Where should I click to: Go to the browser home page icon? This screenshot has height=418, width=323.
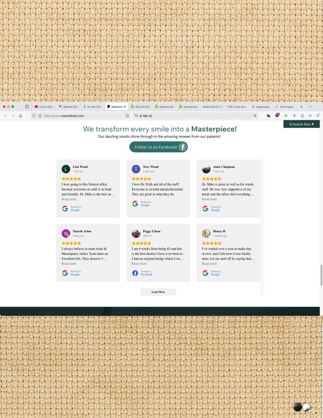click(x=21, y=116)
